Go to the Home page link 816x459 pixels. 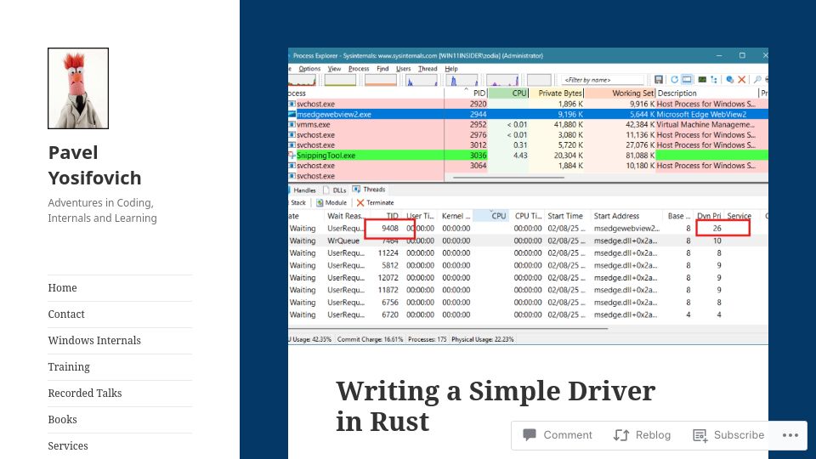coord(62,288)
